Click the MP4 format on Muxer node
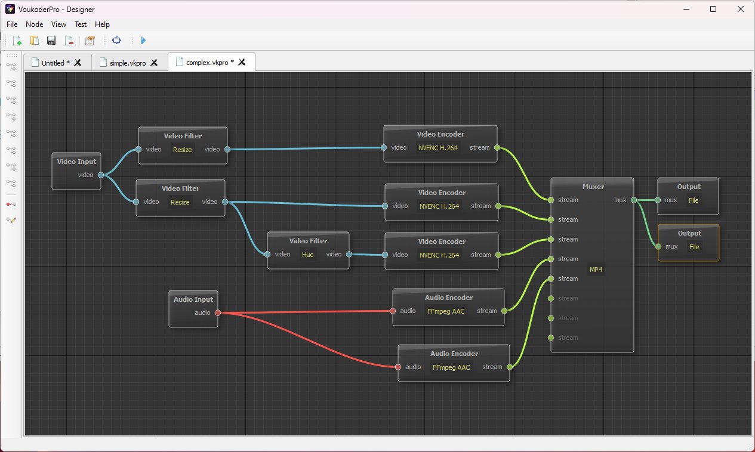The image size is (755, 452). tap(596, 270)
